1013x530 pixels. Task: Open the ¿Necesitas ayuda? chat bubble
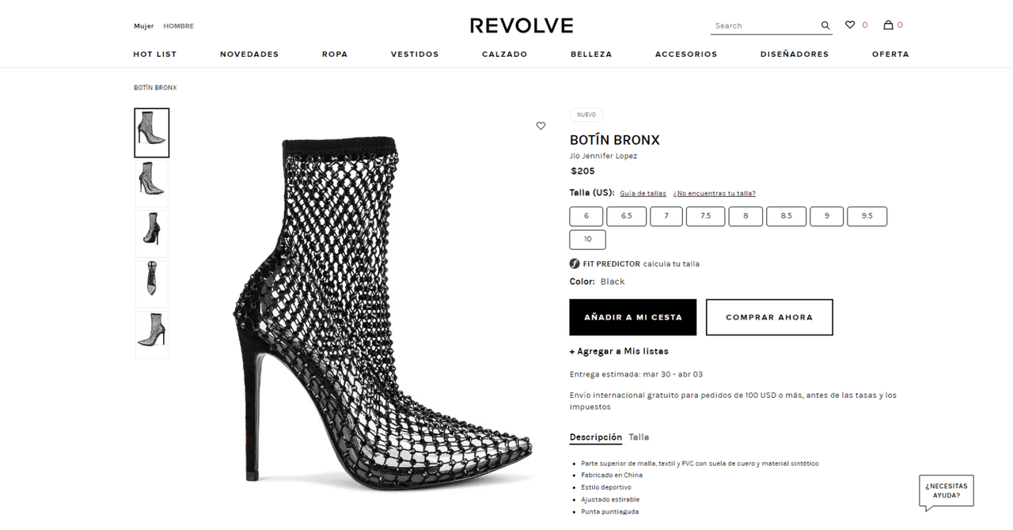click(x=946, y=491)
